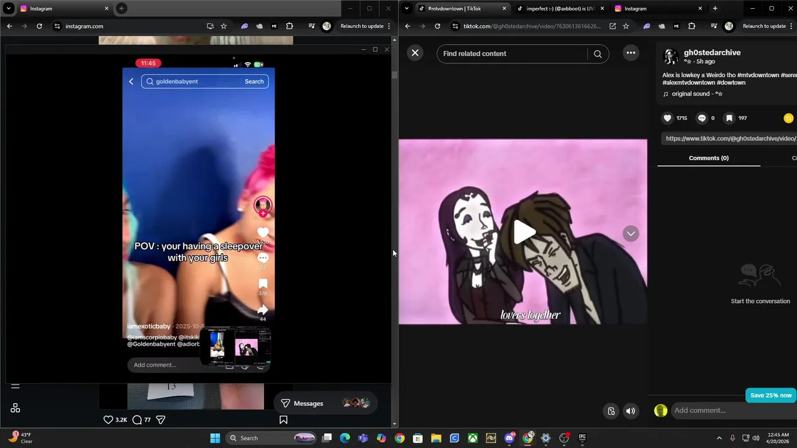Switch to Instagram tab in right browser window
Screen dimensions: 797x448
coord(657,9)
